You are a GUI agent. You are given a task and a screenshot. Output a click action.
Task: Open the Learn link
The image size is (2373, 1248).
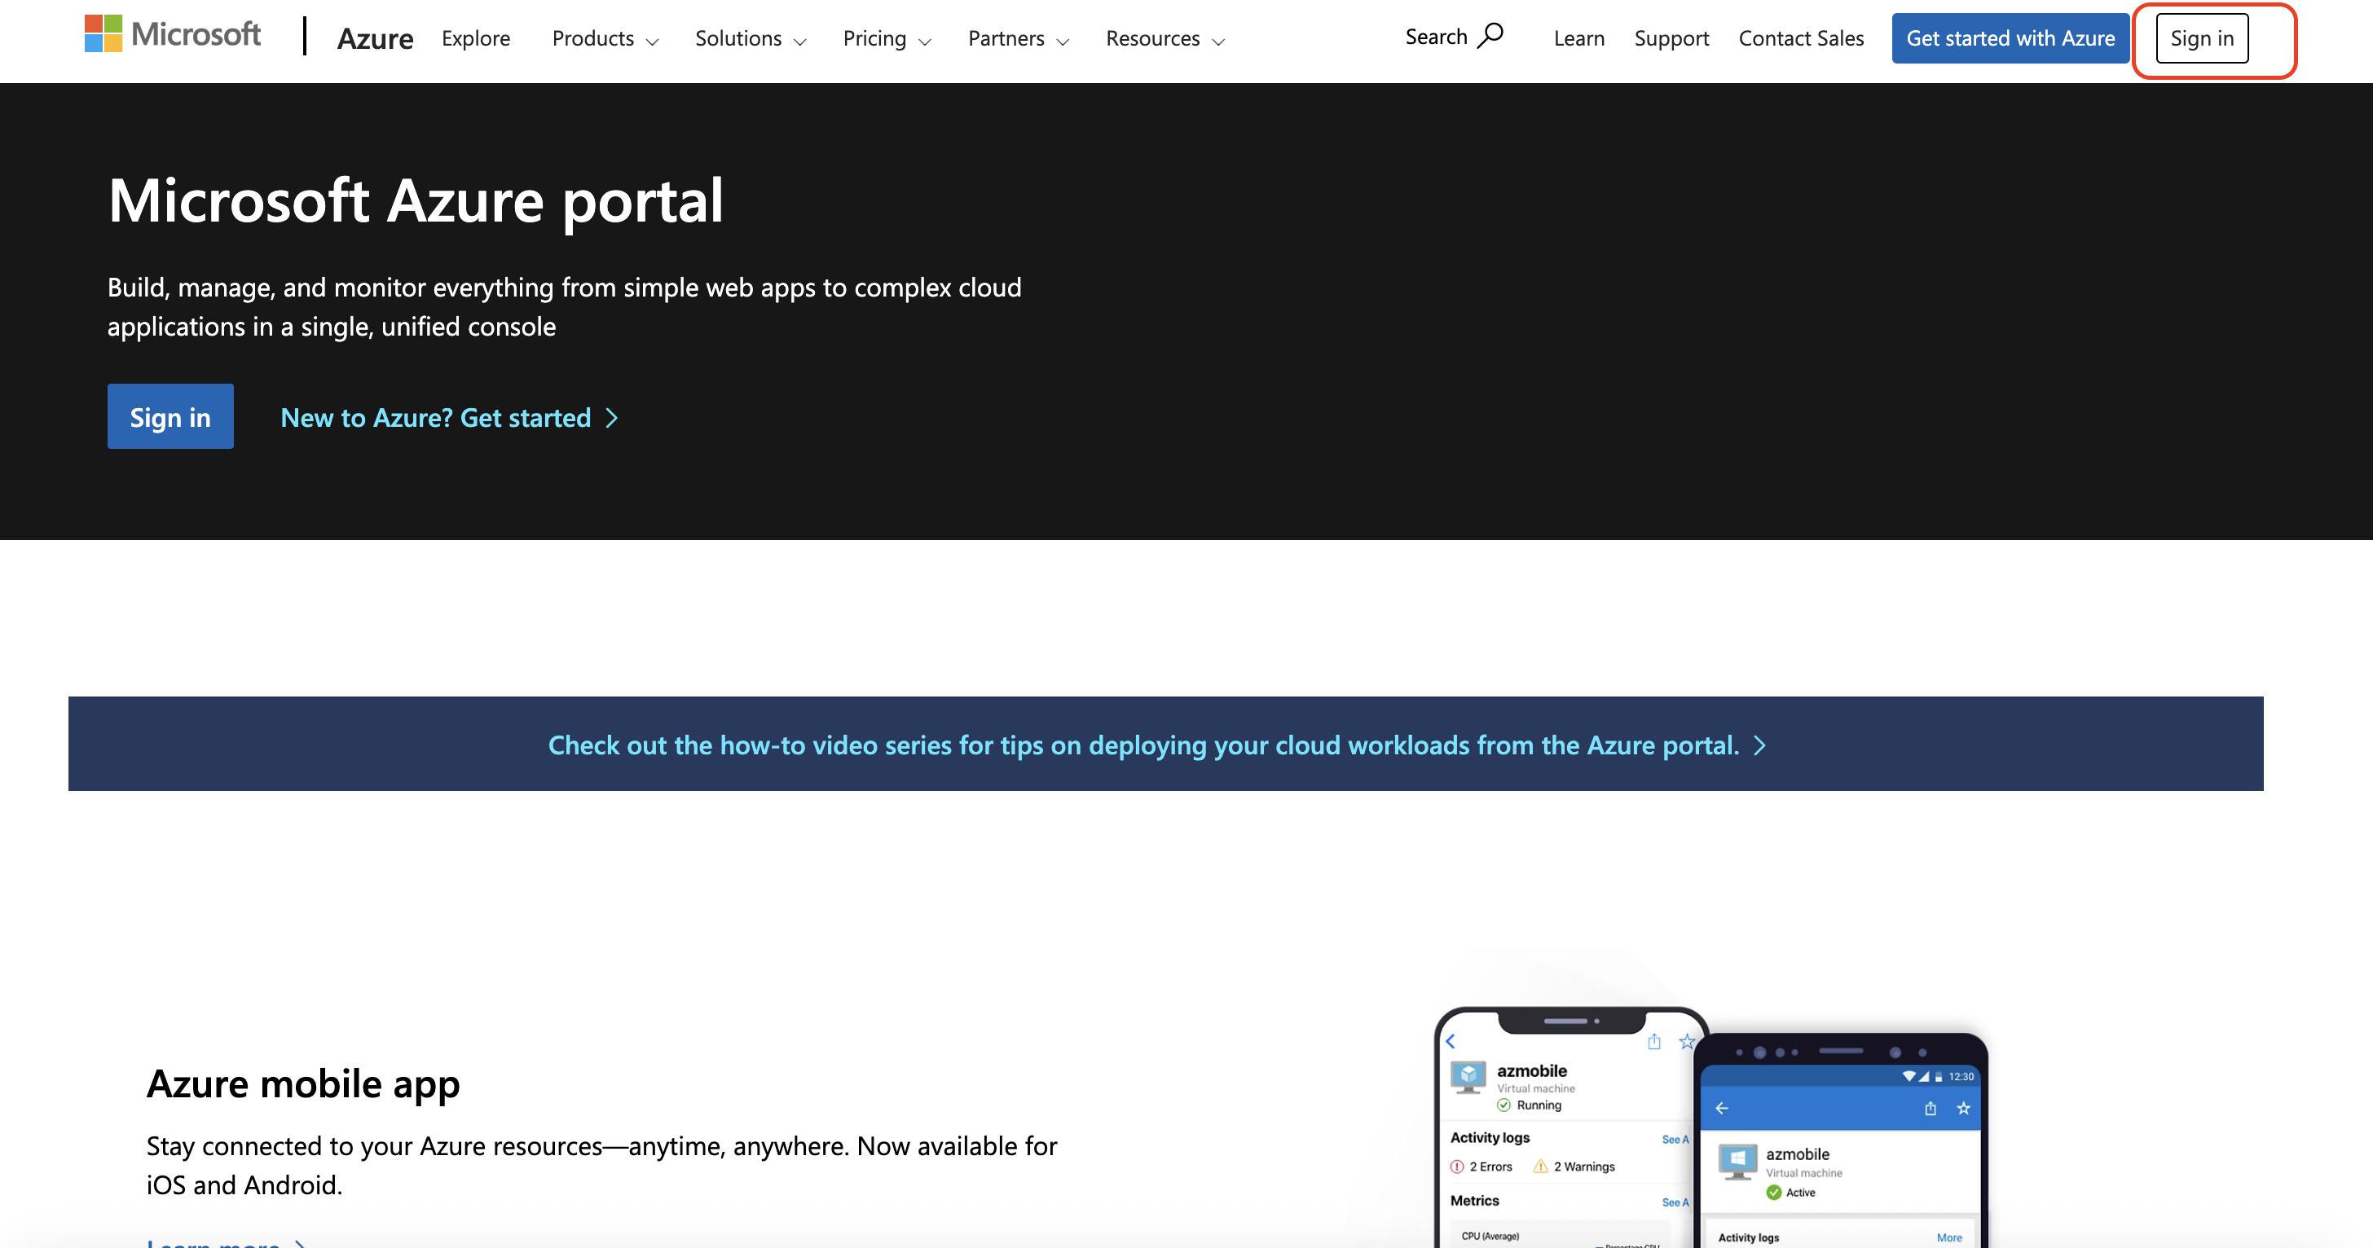coord(1579,38)
